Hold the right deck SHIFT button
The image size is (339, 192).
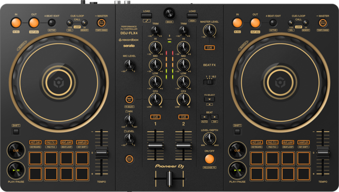tap(237, 132)
